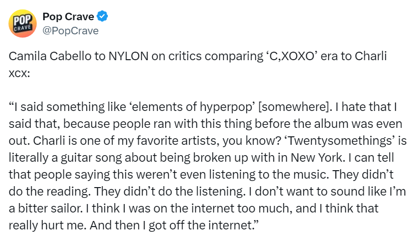The width and height of the screenshot is (413, 236).
Task: Click the closing words 'off the internet'
Action: (212, 225)
